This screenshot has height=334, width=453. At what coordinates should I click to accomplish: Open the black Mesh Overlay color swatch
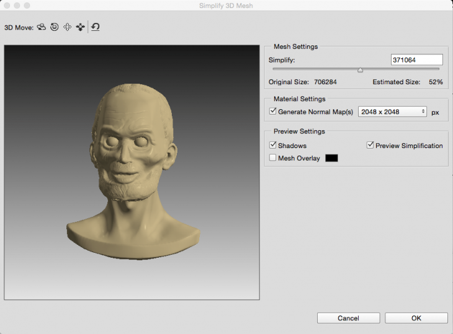(x=331, y=158)
